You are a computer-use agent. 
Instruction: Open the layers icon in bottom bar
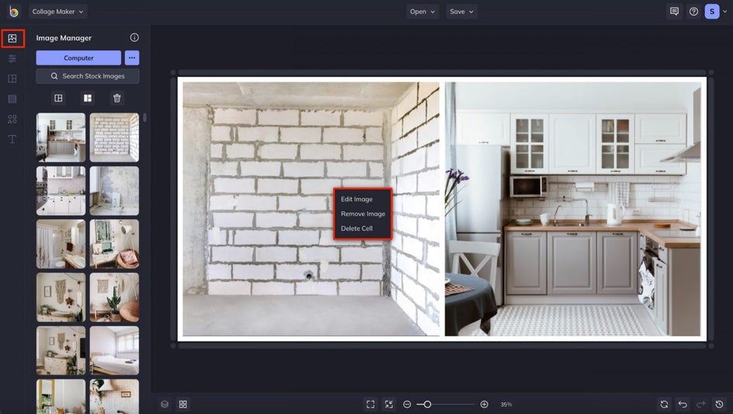pos(165,404)
